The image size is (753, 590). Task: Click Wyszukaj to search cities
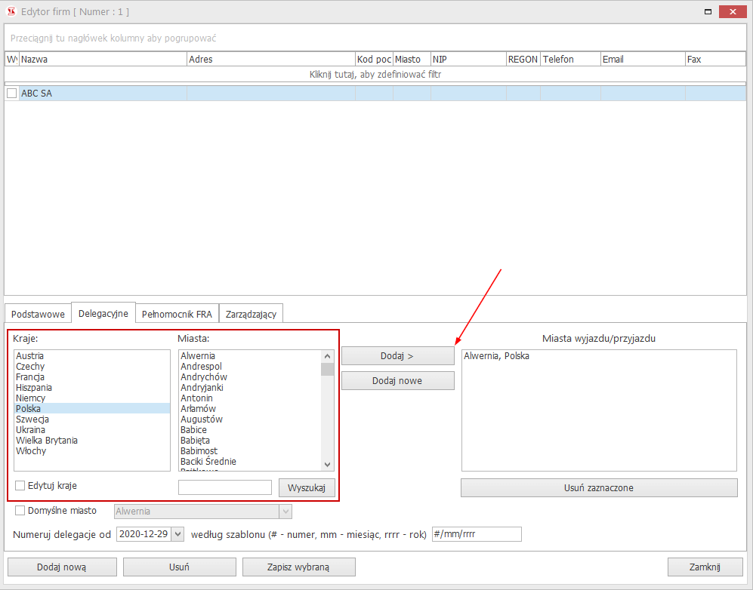pos(307,488)
